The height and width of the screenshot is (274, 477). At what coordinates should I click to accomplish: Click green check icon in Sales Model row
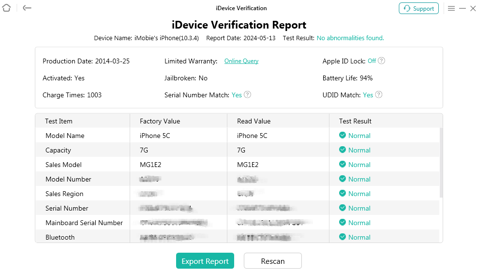tap(343, 165)
